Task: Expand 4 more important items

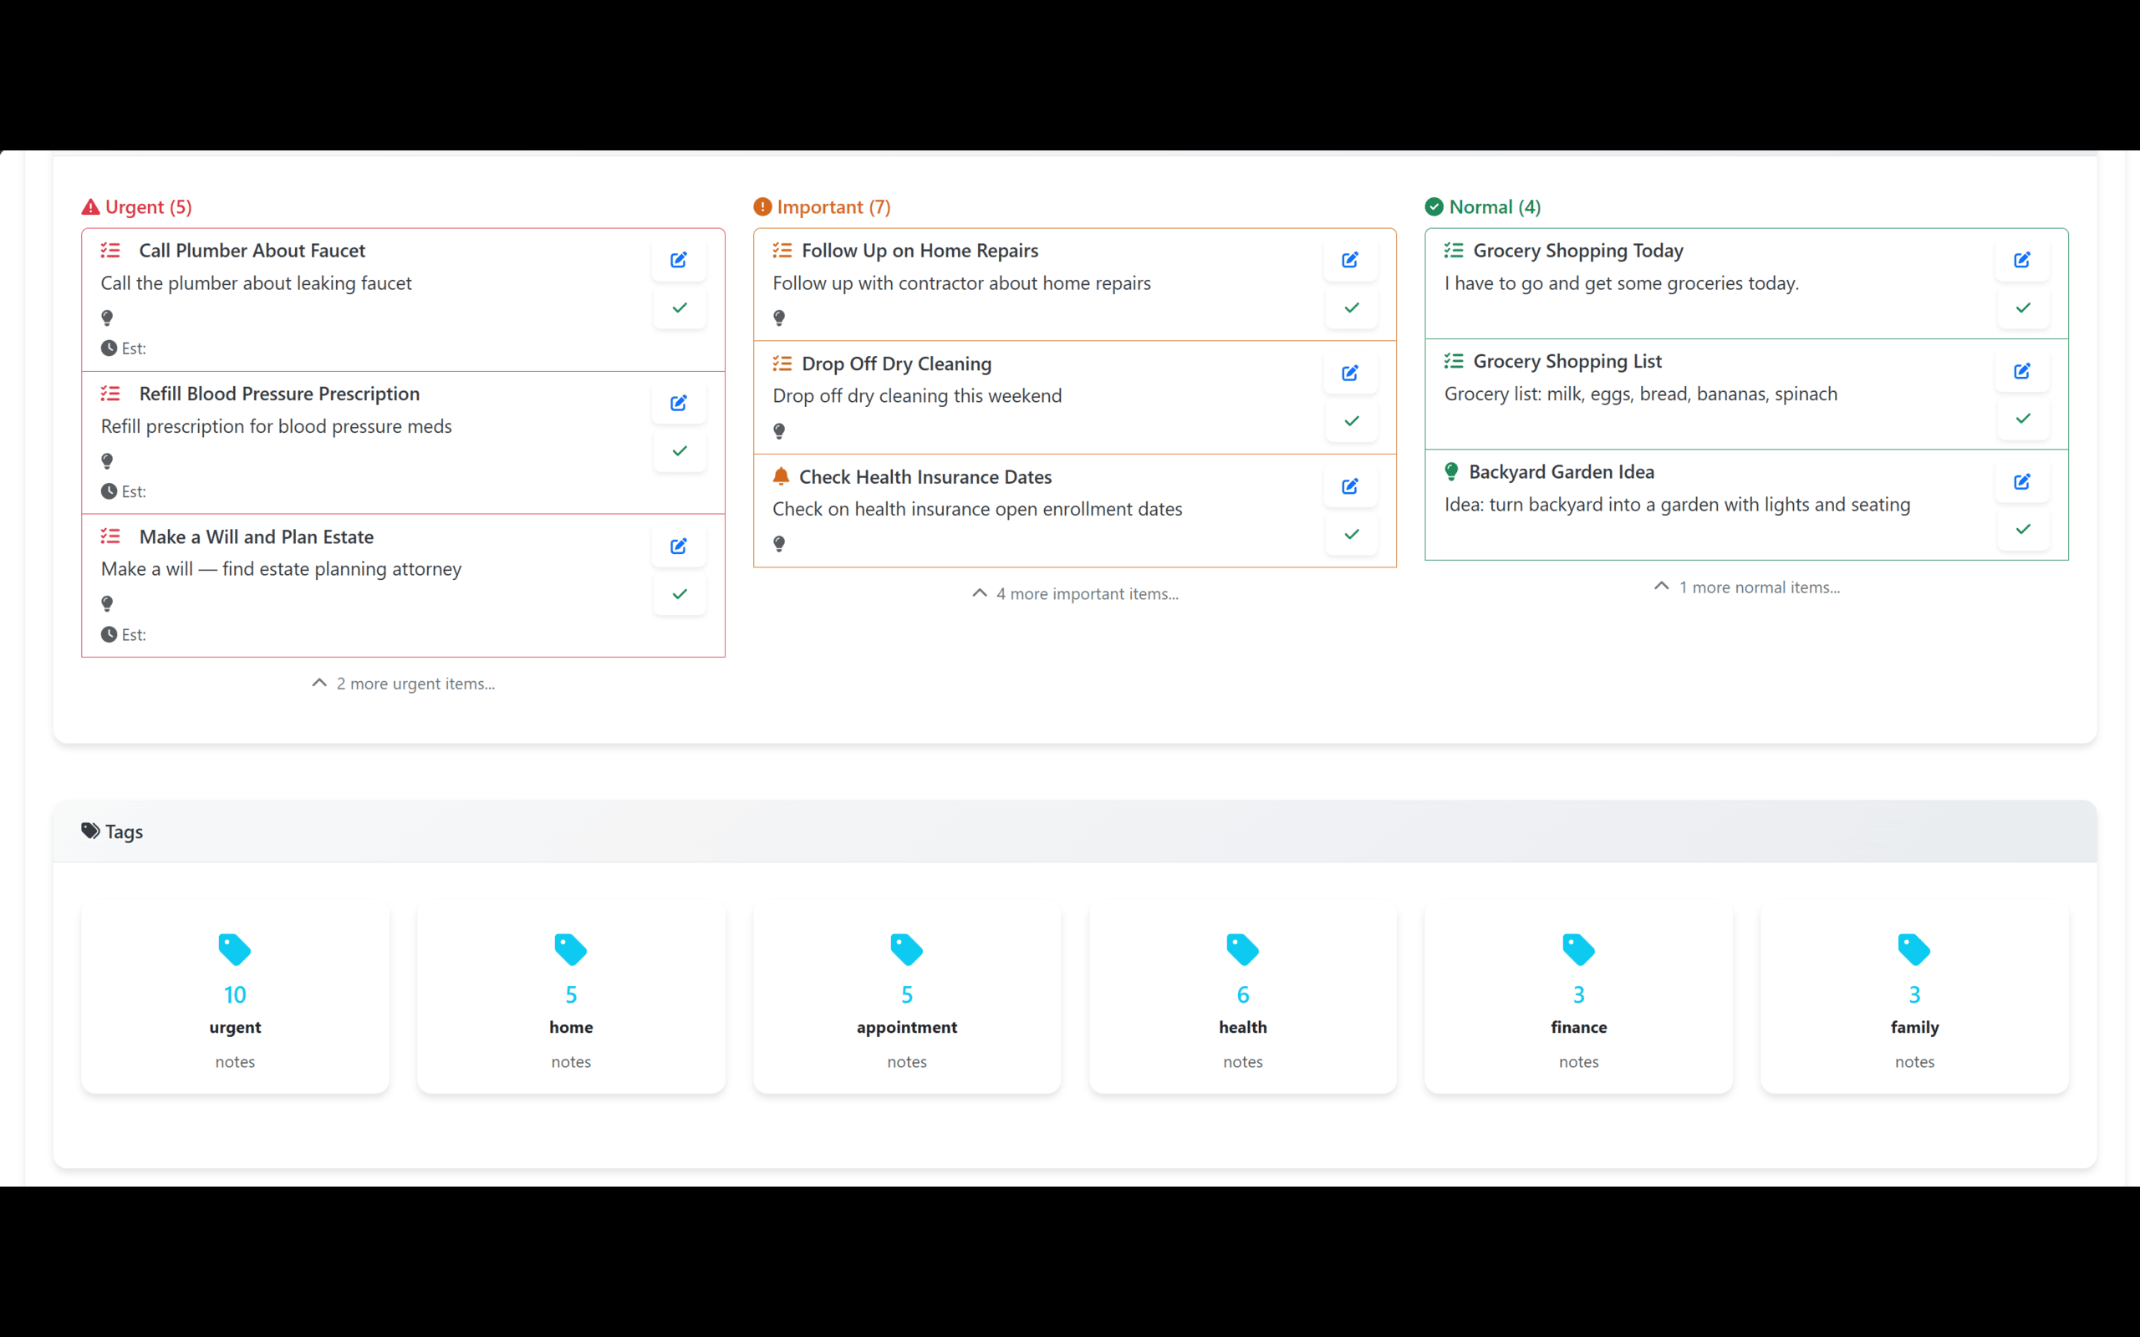Action: (x=1074, y=594)
